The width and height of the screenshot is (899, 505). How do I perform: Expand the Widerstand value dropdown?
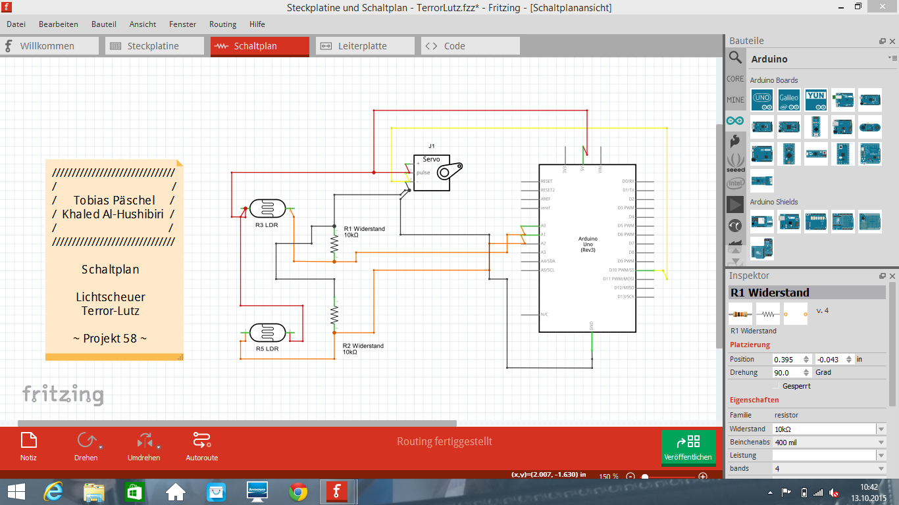[881, 429]
